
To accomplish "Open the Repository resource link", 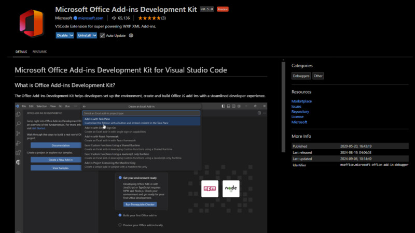I will click(x=300, y=111).
